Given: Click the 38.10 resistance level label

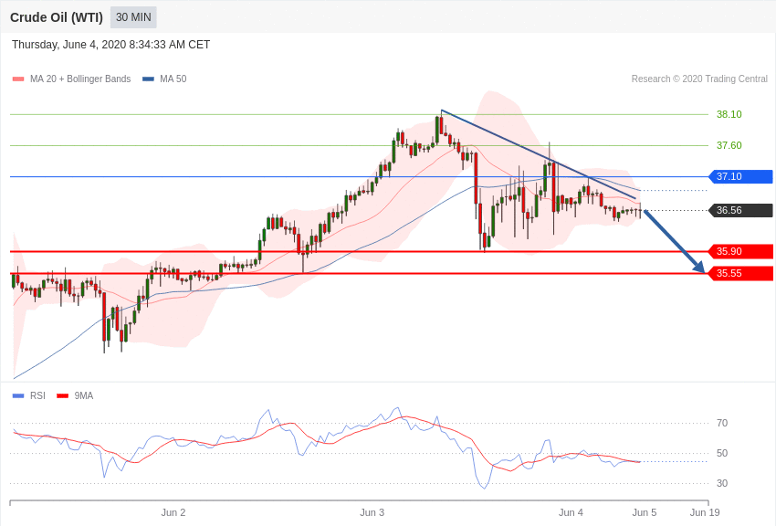Looking at the screenshot, I should coord(729,114).
